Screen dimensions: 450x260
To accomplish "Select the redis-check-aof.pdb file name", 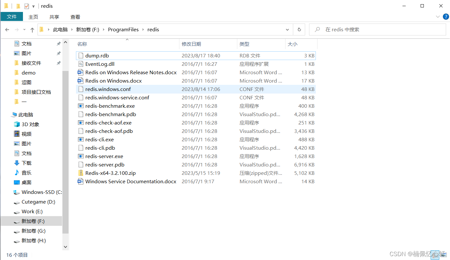I will pos(109,131).
